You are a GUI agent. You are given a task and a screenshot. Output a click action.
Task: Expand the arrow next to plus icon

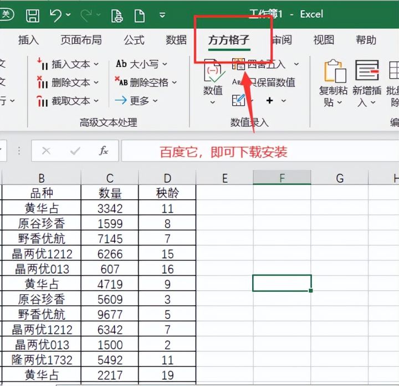click(284, 101)
